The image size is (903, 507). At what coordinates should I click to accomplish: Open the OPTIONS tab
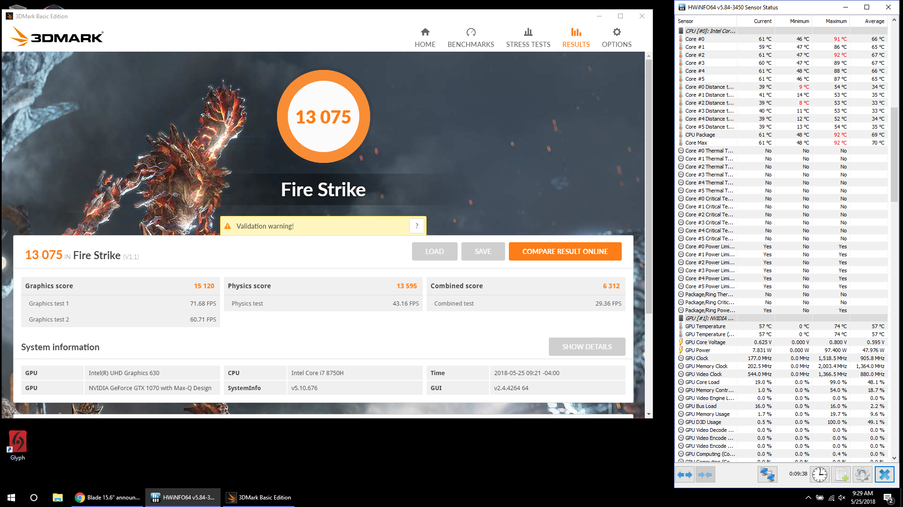(x=617, y=38)
